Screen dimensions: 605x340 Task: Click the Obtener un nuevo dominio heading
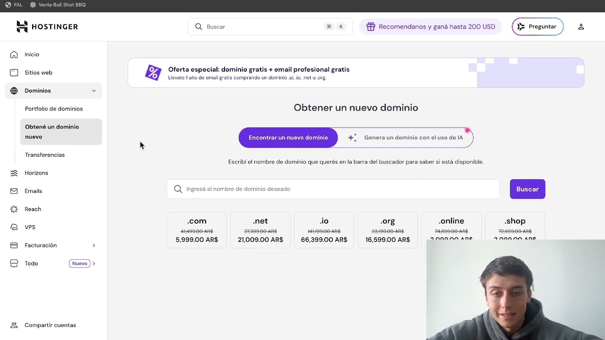pos(356,108)
